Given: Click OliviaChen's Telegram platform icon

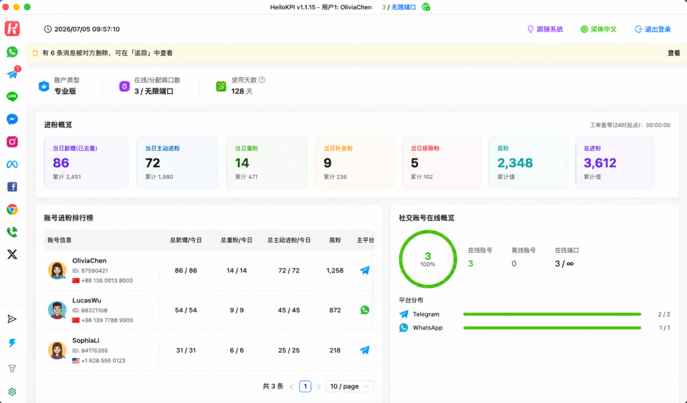Looking at the screenshot, I should [x=364, y=270].
